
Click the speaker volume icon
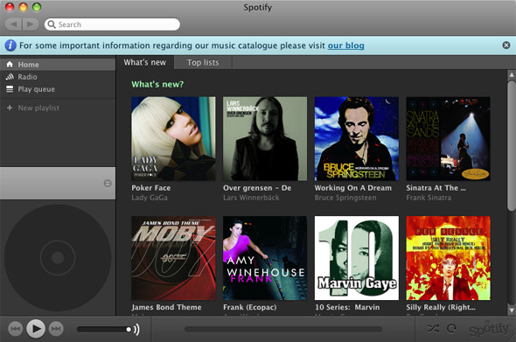click(x=136, y=329)
